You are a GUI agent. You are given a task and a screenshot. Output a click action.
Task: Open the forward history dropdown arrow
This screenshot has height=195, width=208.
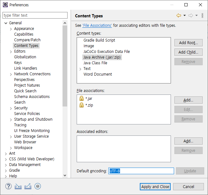(x=196, y=15)
